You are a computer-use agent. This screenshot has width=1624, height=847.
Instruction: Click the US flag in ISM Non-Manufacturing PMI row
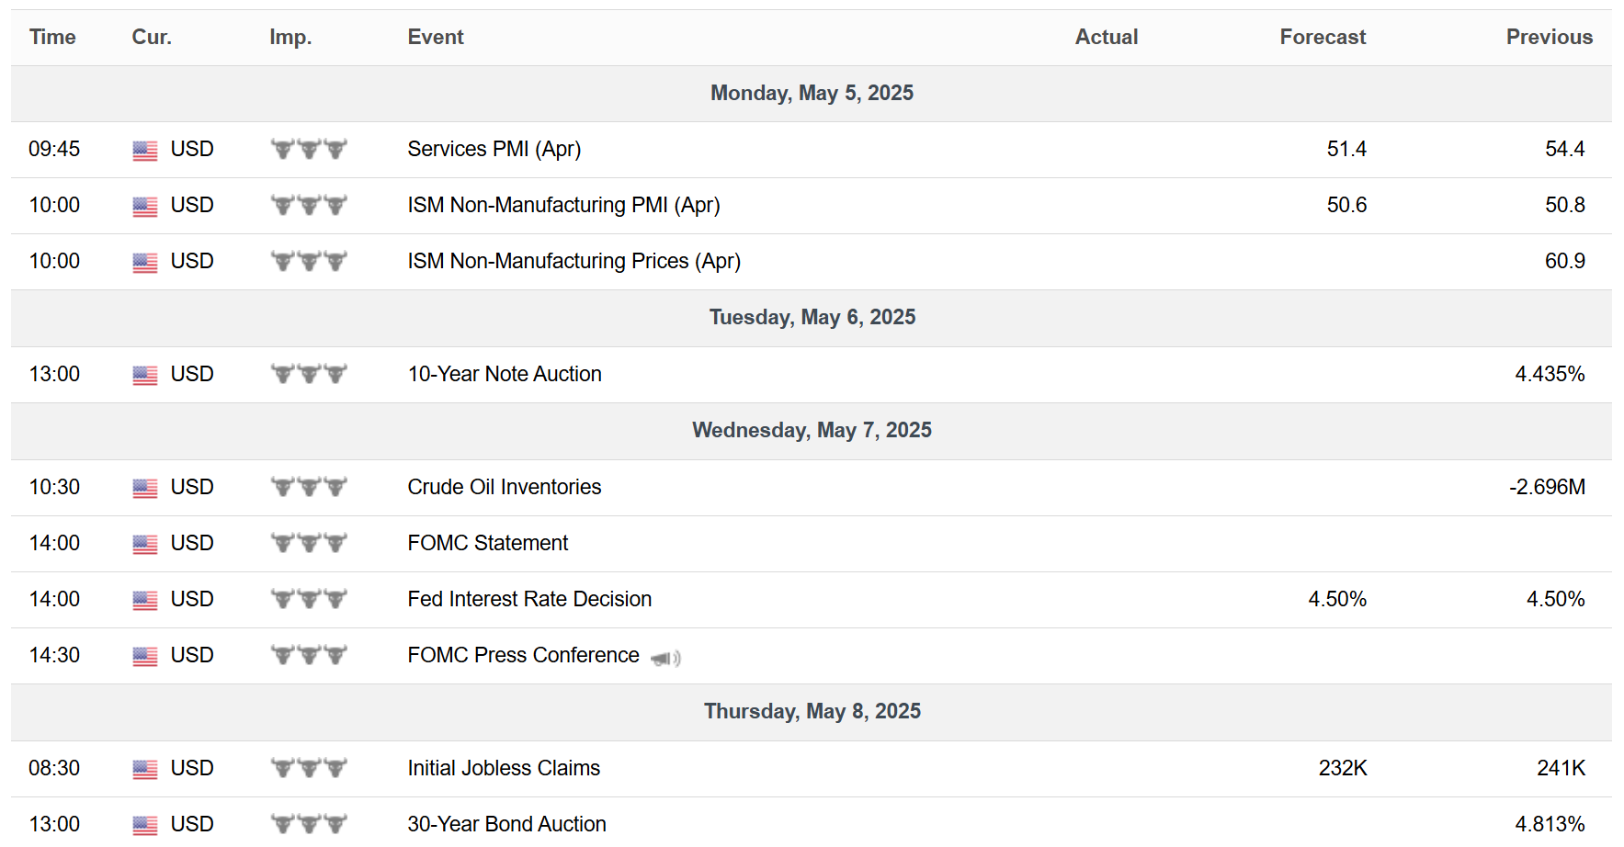tap(145, 207)
